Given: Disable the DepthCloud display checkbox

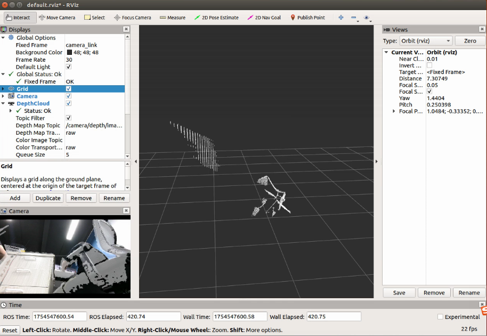Looking at the screenshot, I should [x=69, y=103].
